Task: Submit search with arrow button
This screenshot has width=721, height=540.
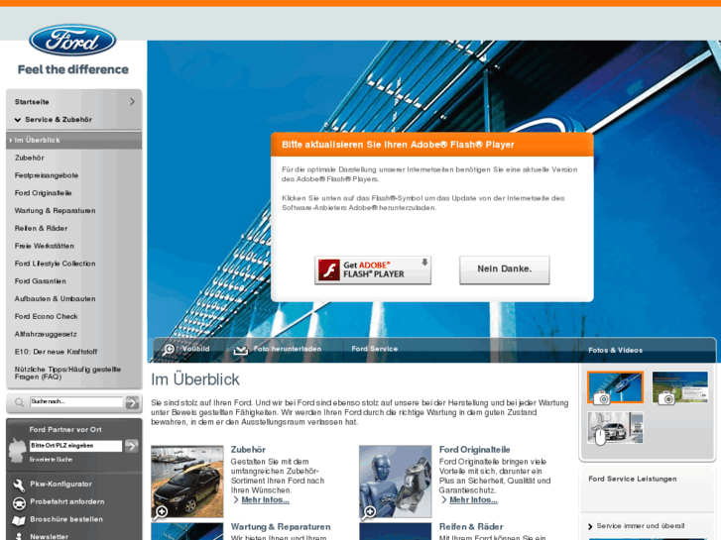Action: pyautogui.click(x=133, y=402)
